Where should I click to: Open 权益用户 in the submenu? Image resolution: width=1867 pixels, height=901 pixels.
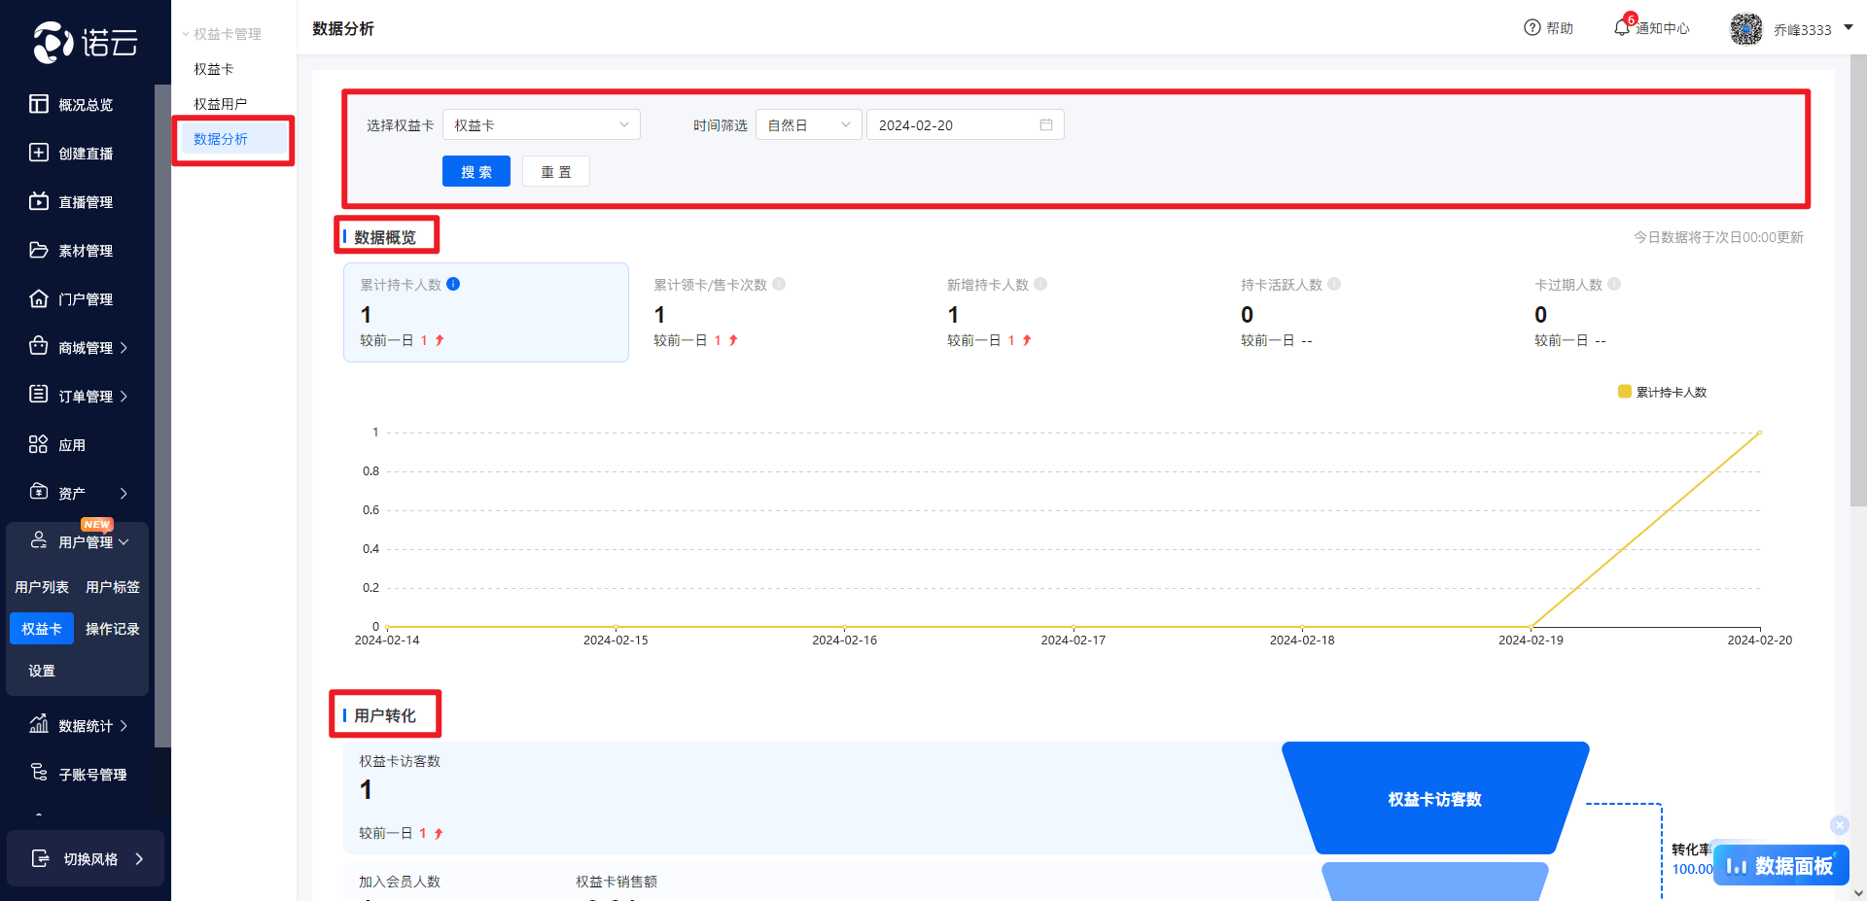220,104
